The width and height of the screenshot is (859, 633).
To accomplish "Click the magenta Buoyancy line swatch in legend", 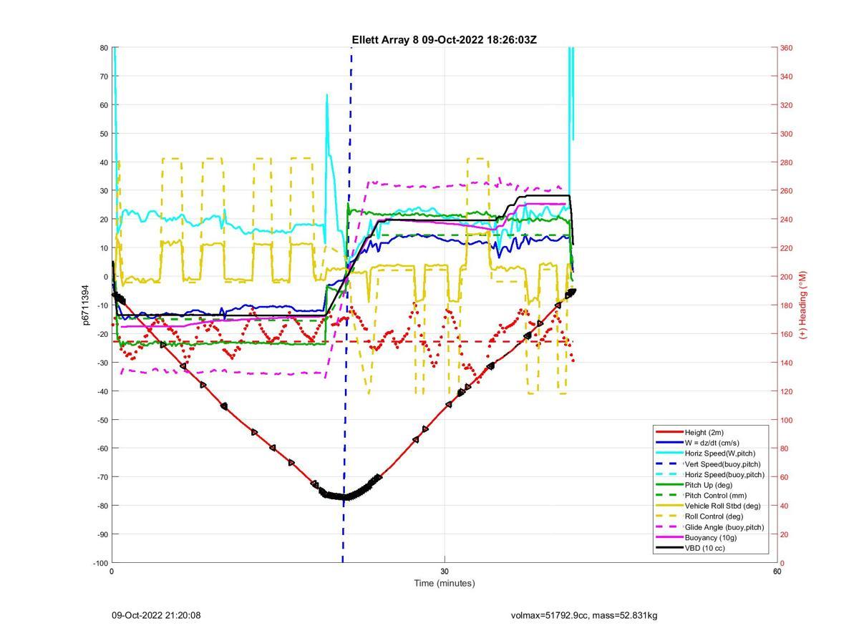I will 669,537.
